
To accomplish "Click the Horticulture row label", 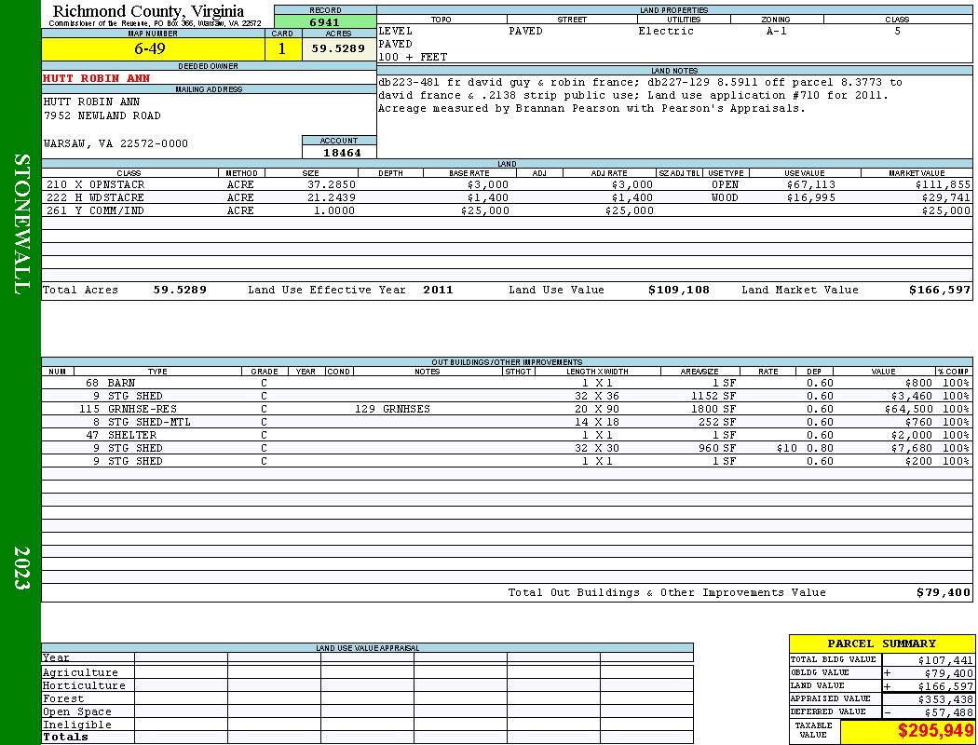I will pos(84,685).
